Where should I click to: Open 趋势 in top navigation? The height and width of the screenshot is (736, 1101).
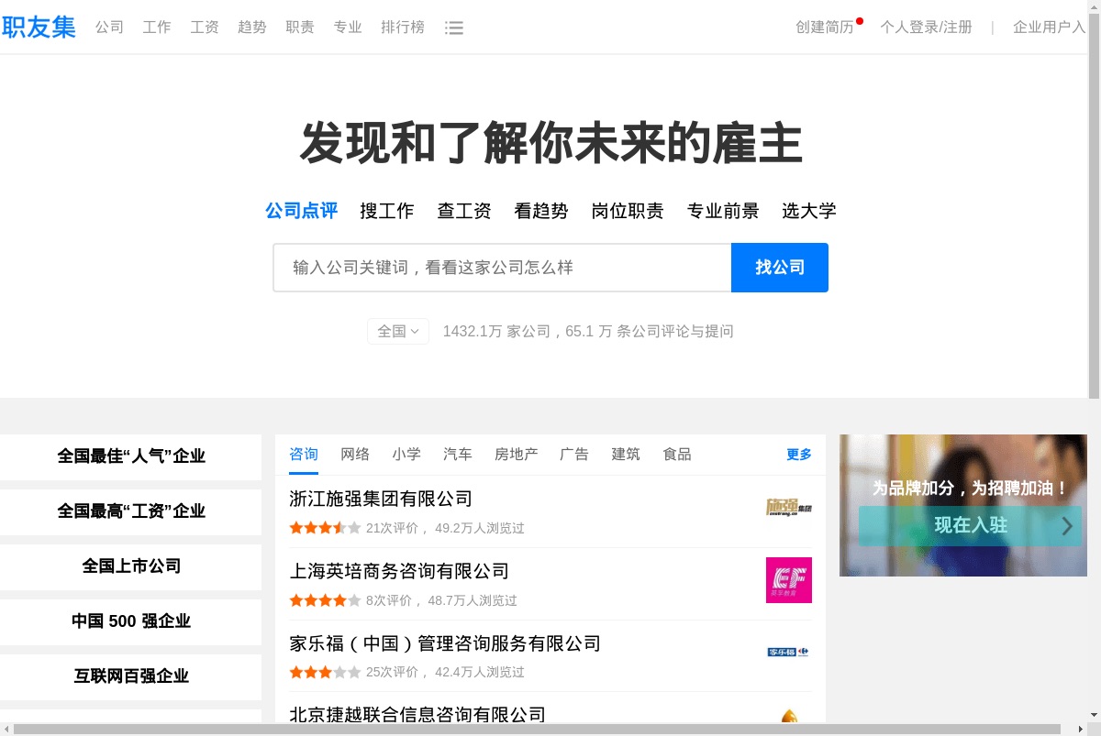252,27
